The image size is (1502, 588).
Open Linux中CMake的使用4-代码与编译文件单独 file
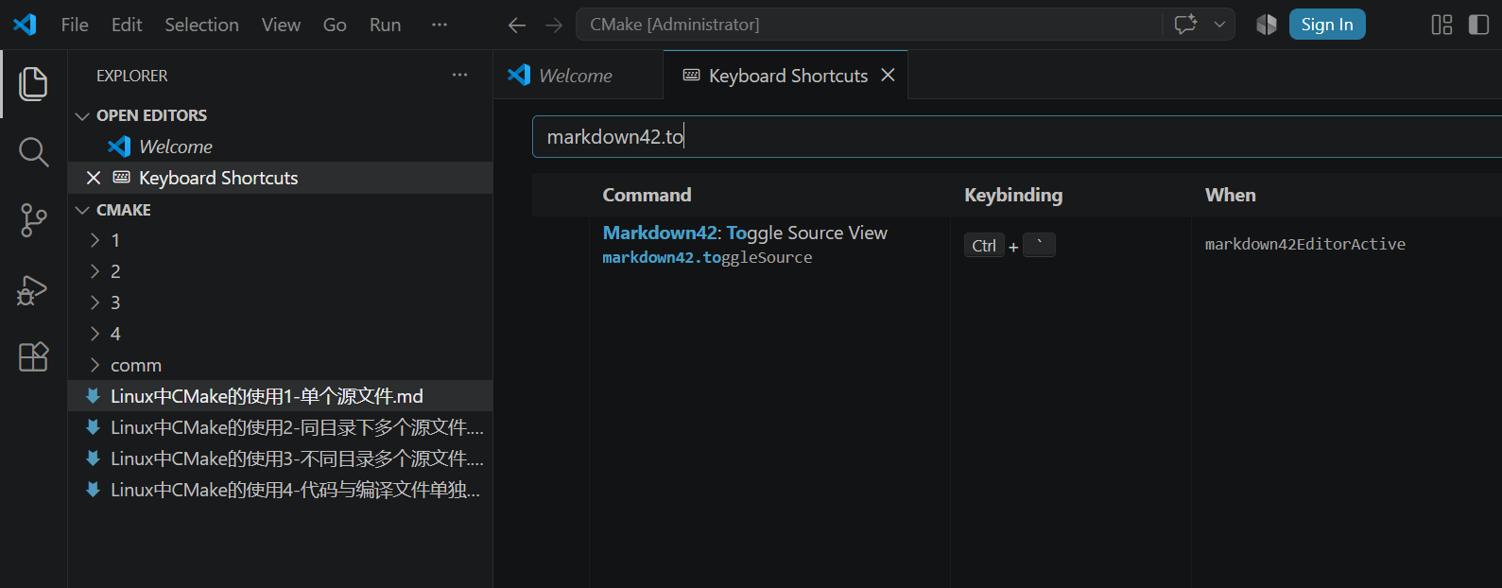(x=280, y=490)
